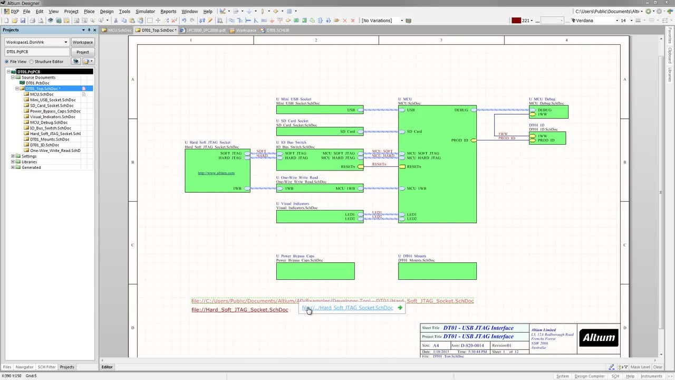Click the DT01.PrjPCB project name field
This screenshot has height=380, width=675.
coord(37,52)
